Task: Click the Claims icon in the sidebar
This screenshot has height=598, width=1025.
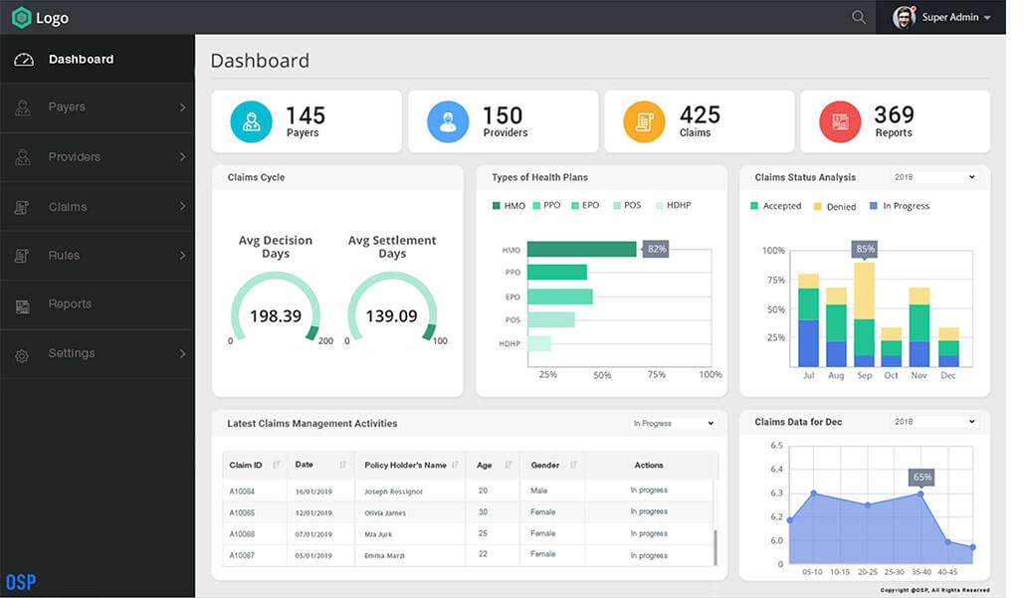Action: click(22, 205)
